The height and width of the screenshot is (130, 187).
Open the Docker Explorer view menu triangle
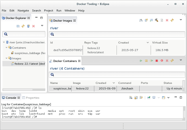42,26
